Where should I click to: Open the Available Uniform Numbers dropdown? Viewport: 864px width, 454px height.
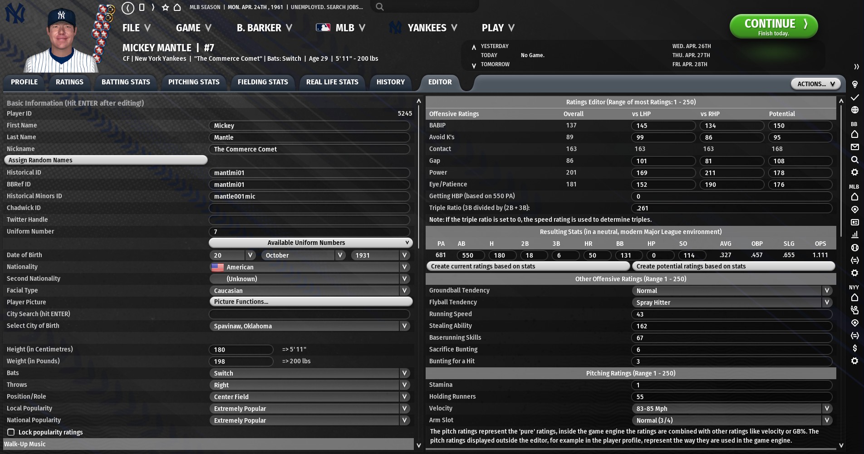click(310, 243)
